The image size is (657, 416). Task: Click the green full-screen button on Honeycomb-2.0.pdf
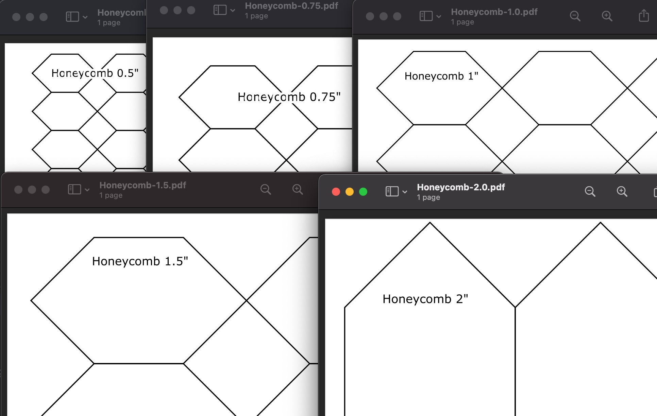364,191
